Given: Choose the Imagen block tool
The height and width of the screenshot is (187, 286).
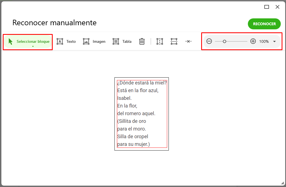Looking at the screenshot, I should (94, 42).
